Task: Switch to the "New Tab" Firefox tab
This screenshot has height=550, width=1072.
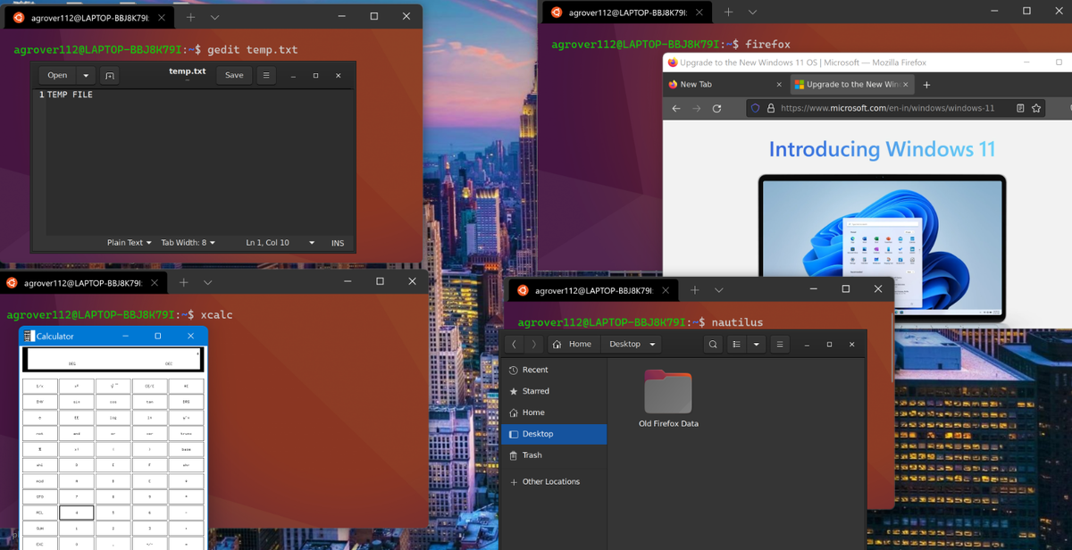Action: tap(725, 85)
